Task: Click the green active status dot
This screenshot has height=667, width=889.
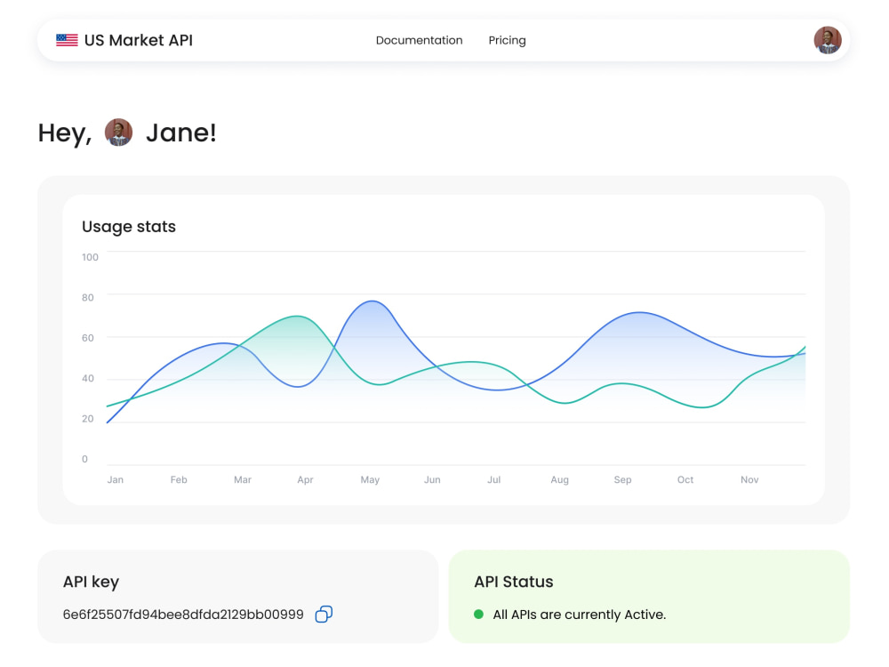Action: click(x=478, y=615)
